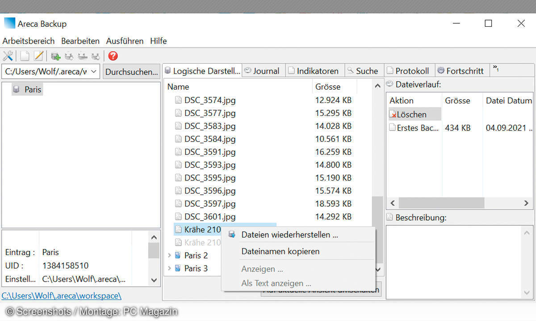
Task: Select DSC_3596.jpg in the file list
Action: [x=210, y=190]
